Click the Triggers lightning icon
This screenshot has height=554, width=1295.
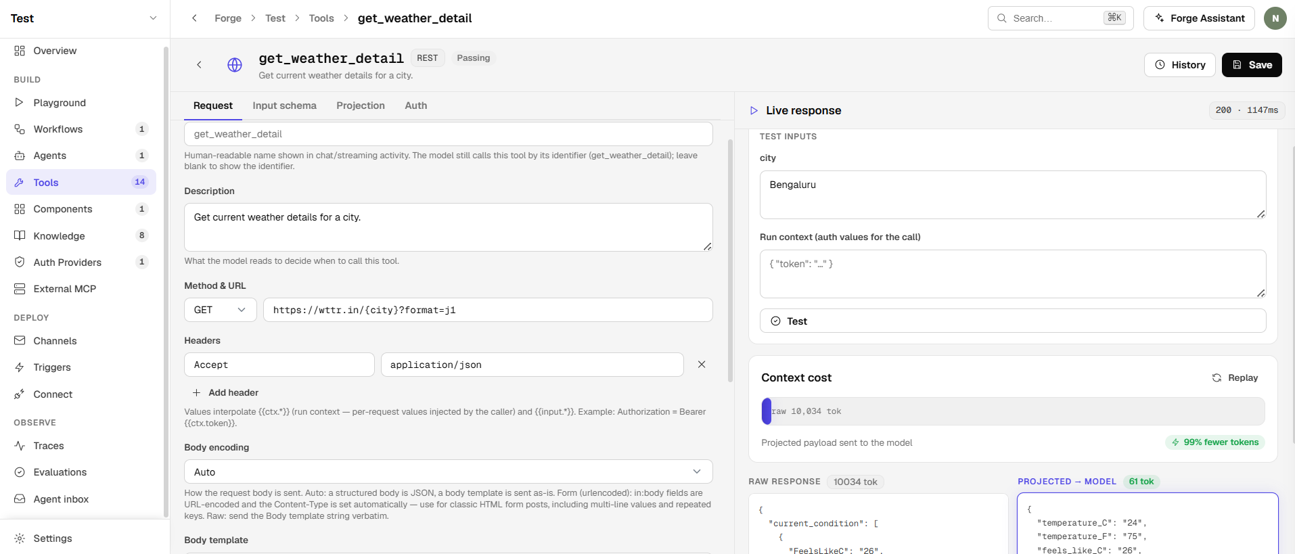[x=20, y=367]
